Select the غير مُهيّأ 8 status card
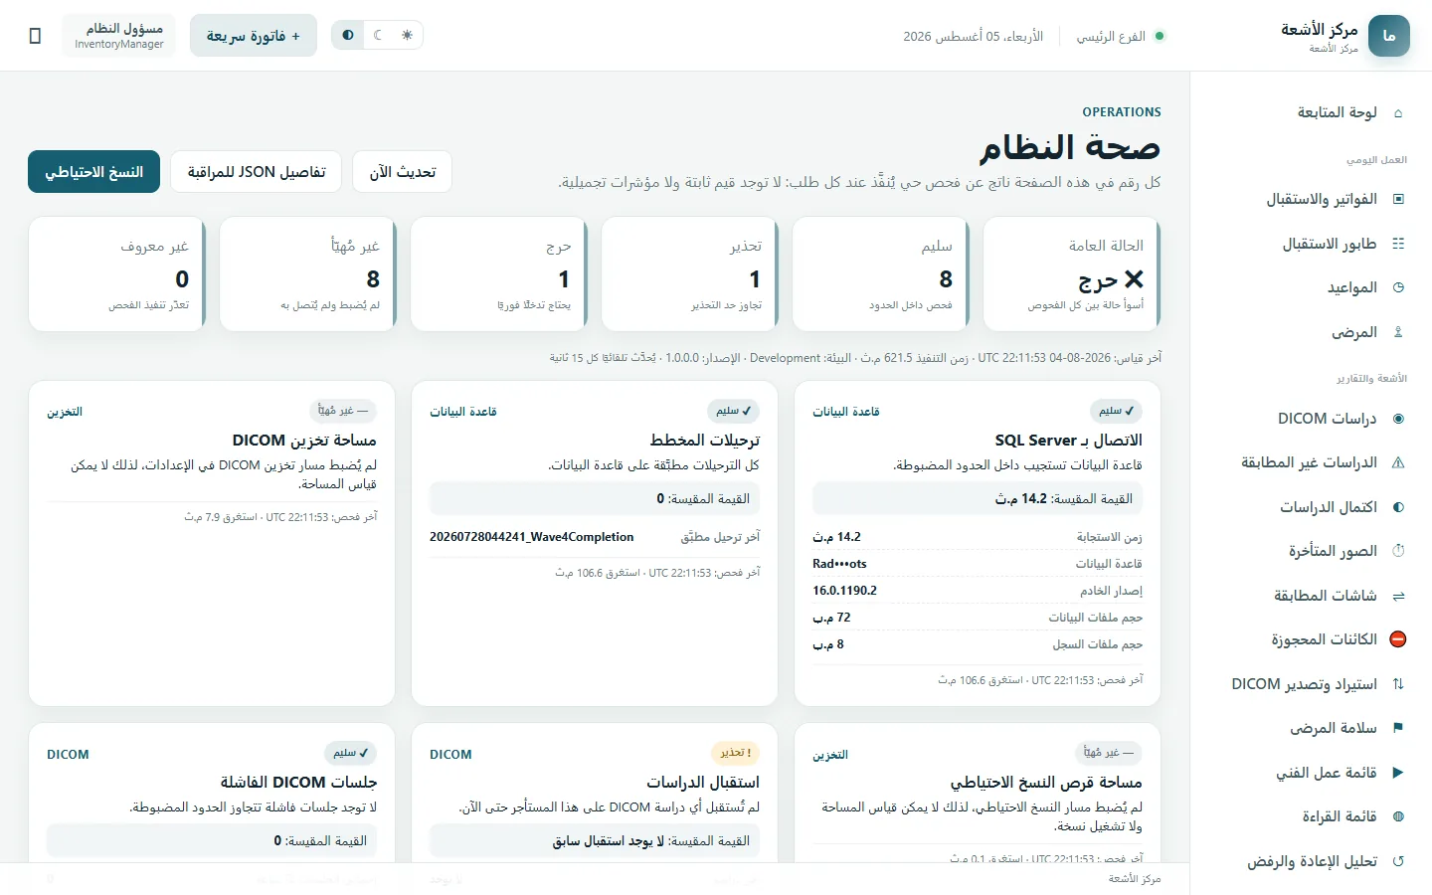The image size is (1432, 895). [x=308, y=273]
